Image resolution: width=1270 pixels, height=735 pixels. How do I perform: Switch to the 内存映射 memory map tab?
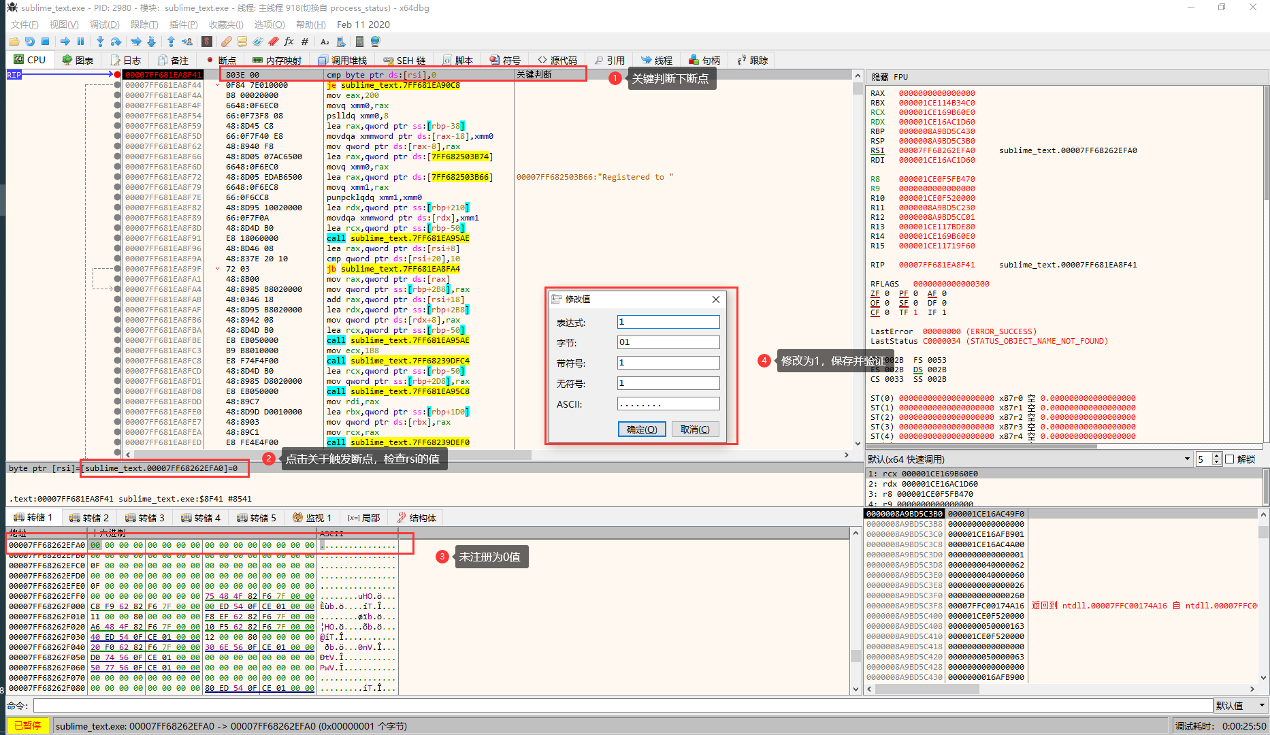[x=277, y=61]
